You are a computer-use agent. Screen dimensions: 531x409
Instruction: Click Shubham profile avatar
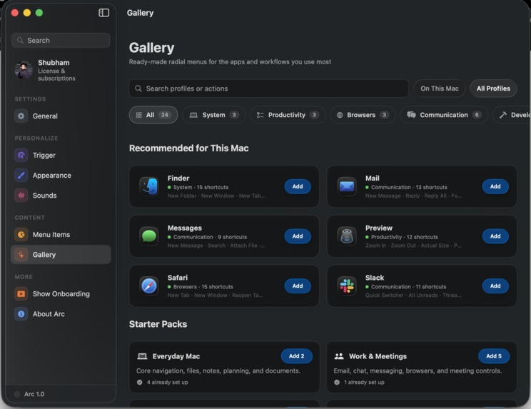point(24,70)
